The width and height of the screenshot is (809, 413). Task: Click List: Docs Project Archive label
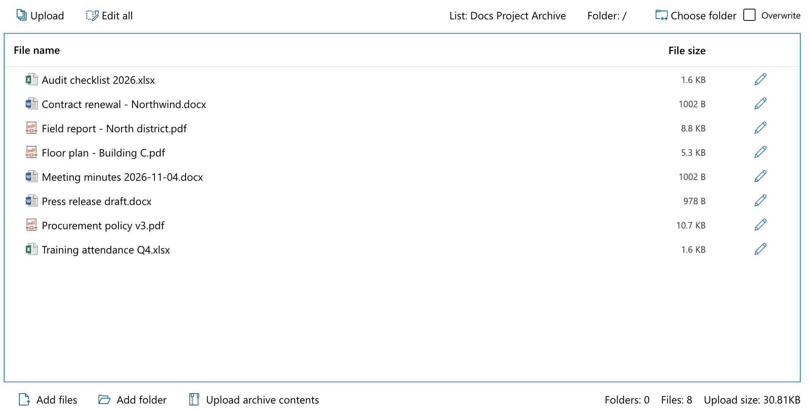pyautogui.click(x=507, y=16)
